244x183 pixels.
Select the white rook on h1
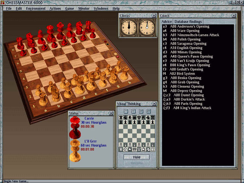[x=125, y=73]
